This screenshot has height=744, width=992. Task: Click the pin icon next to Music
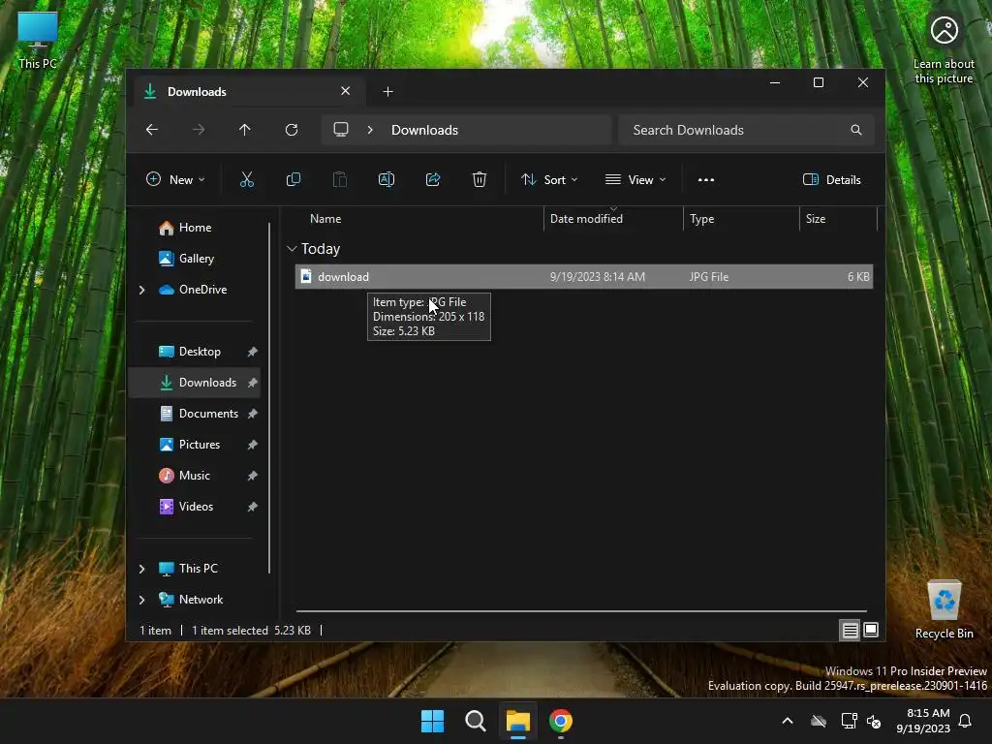pos(253,476)
